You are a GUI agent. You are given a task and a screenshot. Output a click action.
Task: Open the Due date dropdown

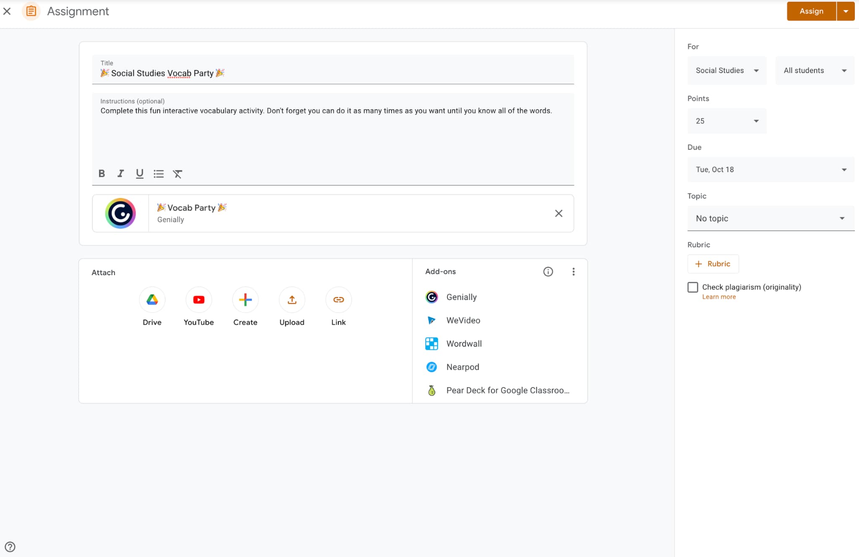point(770,169)
